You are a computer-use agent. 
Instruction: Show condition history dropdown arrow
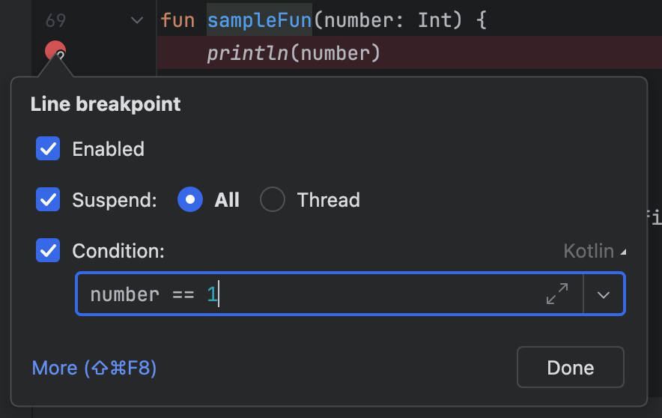tap(604, 294)
